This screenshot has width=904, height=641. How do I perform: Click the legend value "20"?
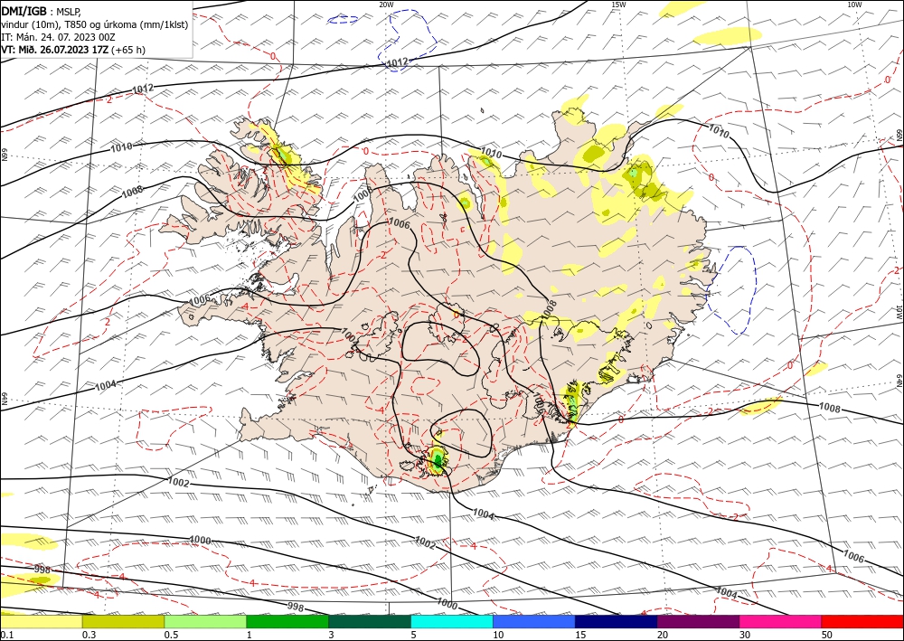pyautogui.click(x=663, y=635)
